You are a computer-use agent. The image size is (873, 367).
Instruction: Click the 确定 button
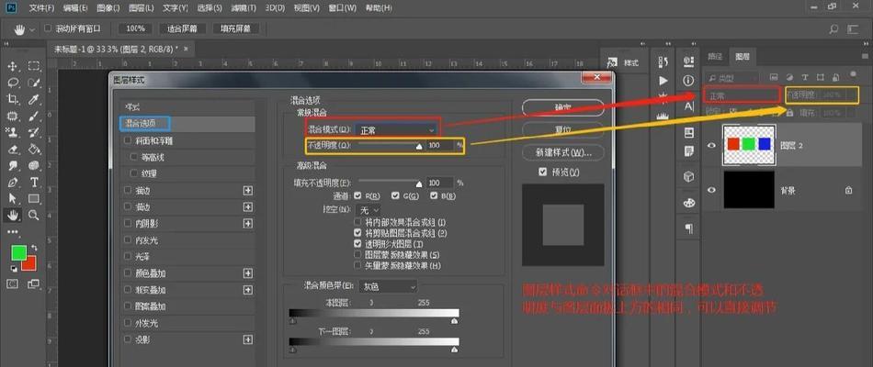[x=563, y=107]
